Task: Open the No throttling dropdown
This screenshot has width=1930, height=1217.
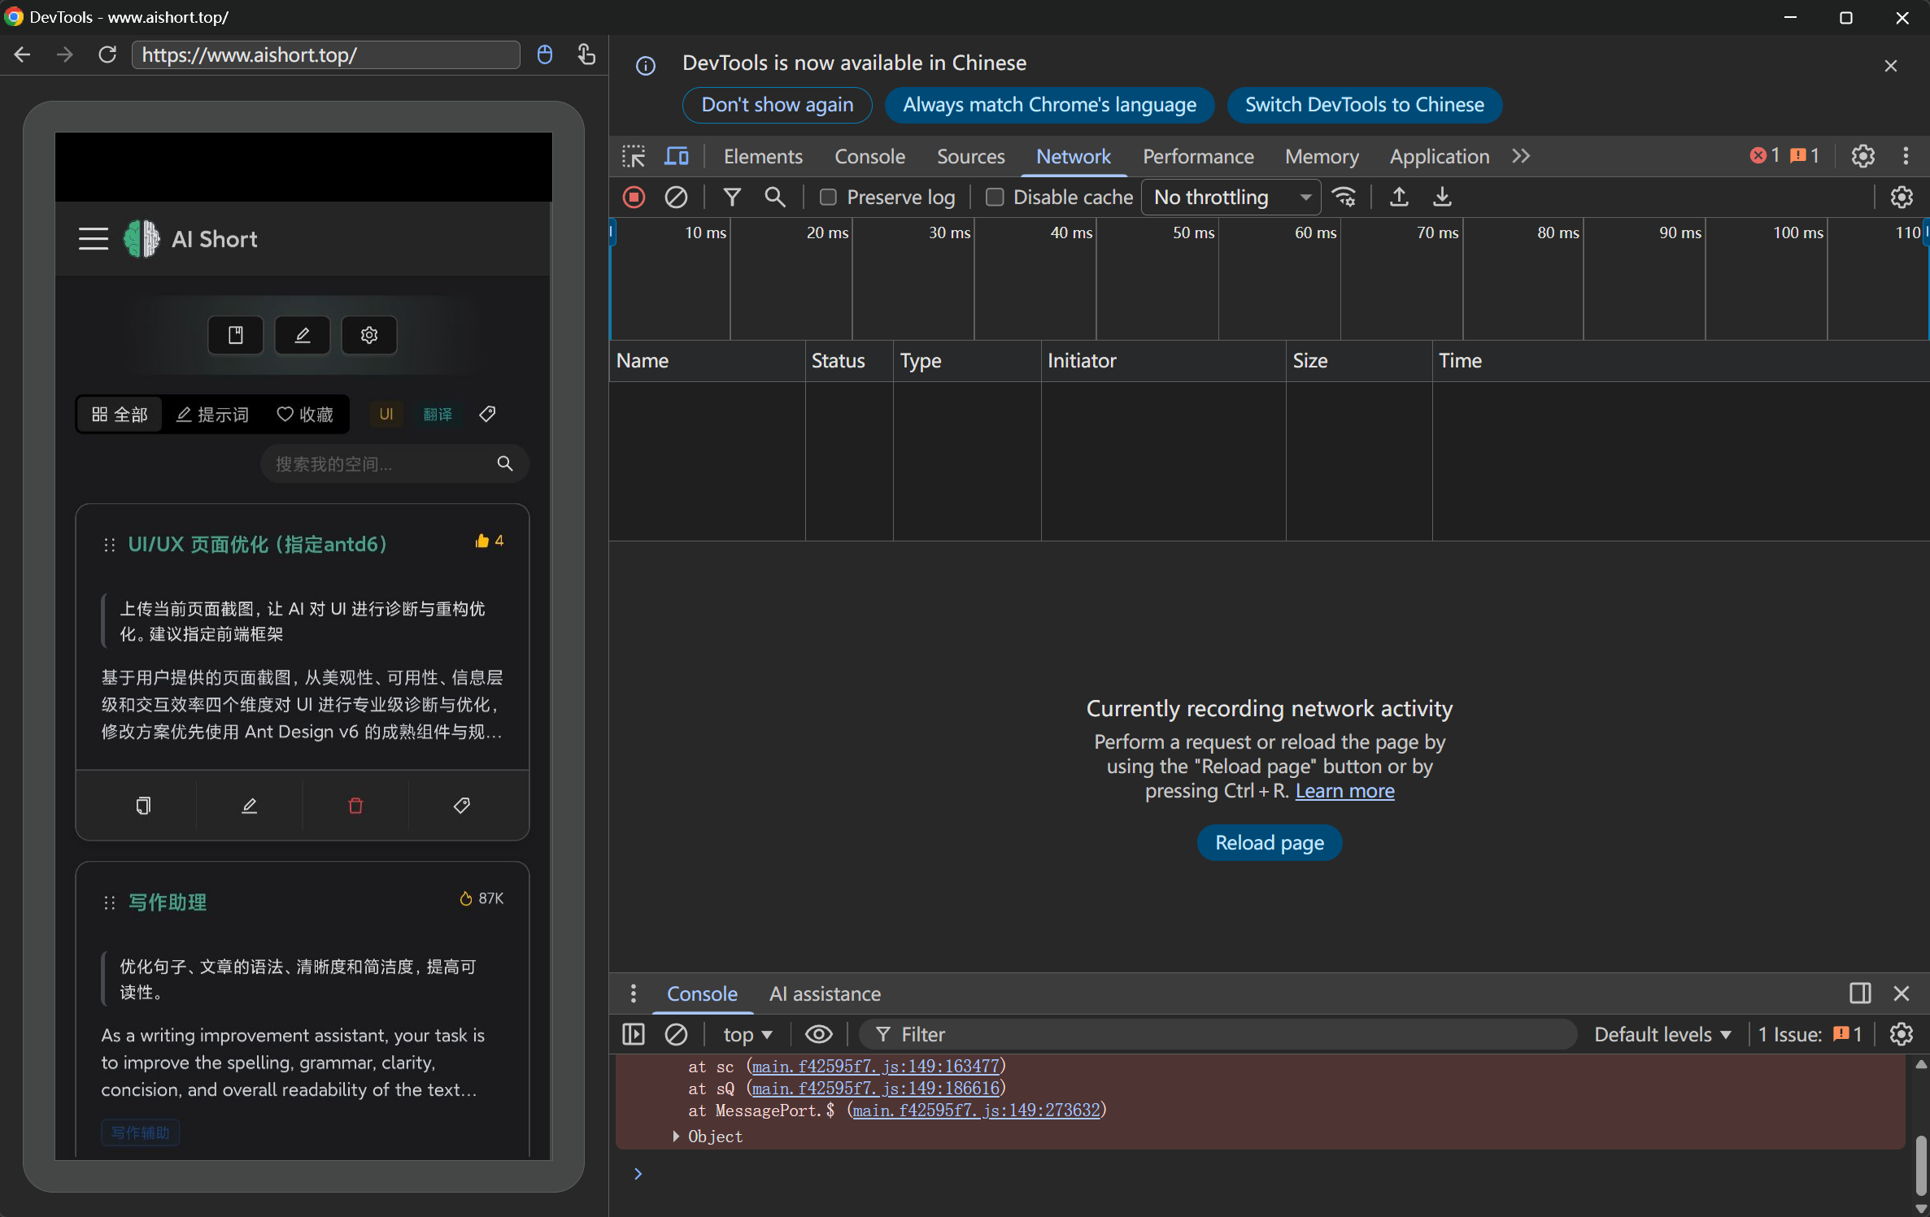Action: click(1230, 197)
